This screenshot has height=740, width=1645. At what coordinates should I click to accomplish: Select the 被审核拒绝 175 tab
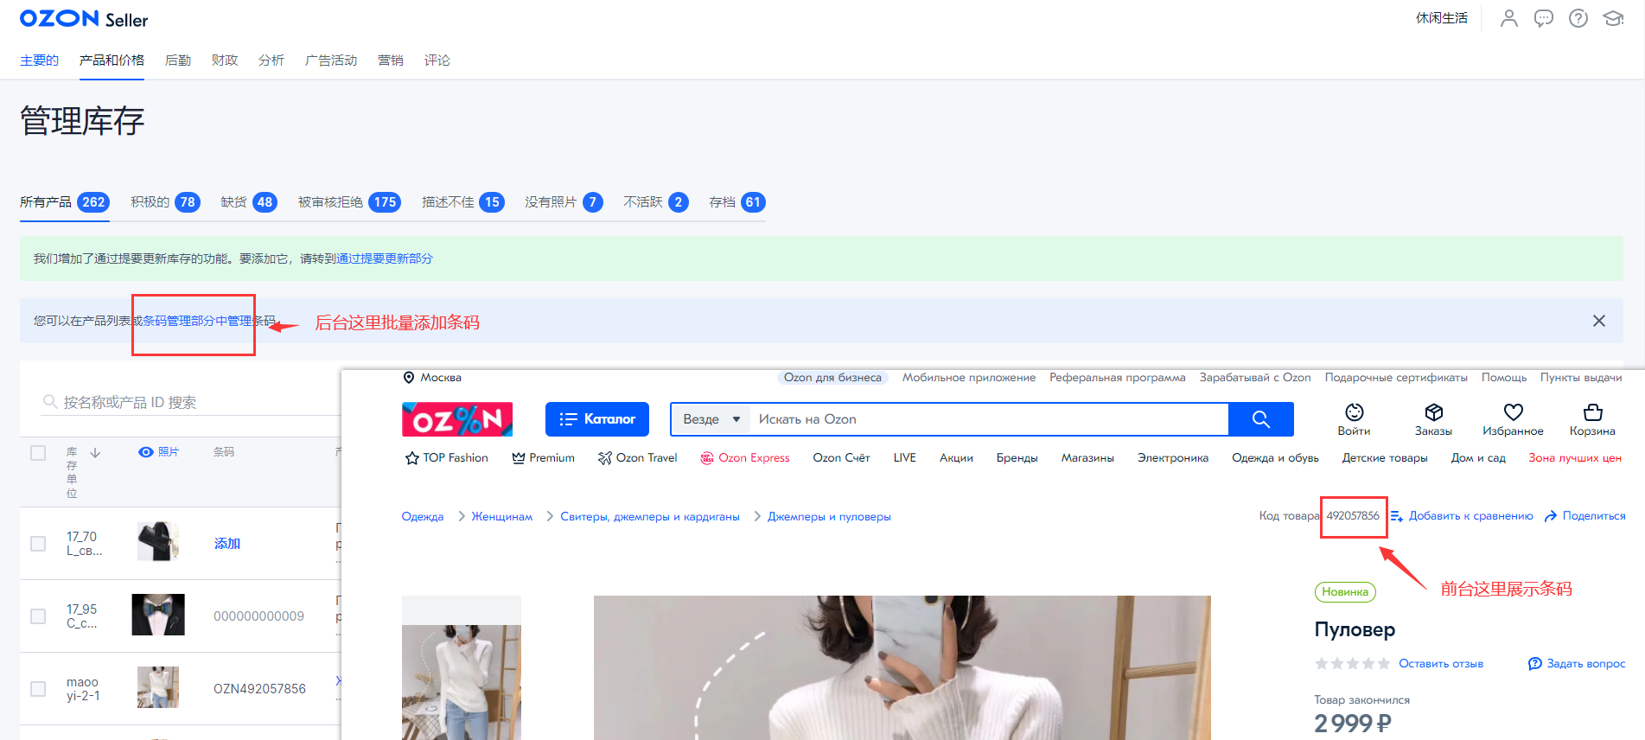(x=349, y=202)
